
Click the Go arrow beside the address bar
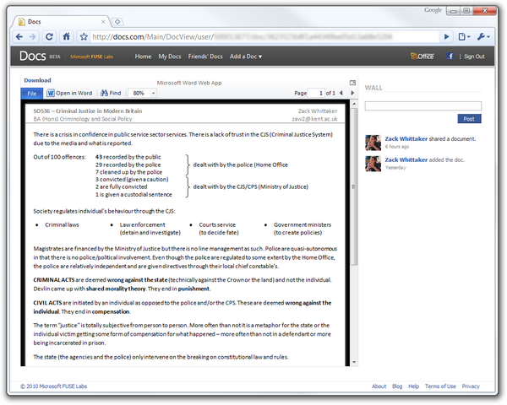446,37
